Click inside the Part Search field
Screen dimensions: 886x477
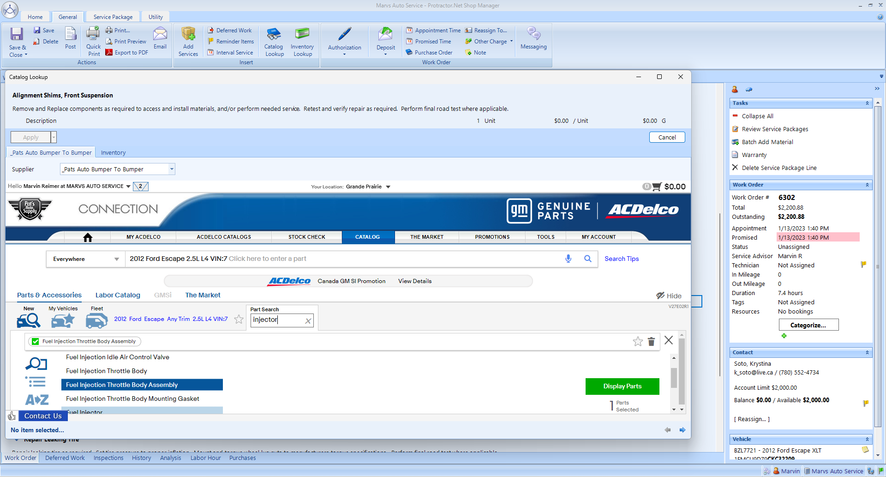(277, 320)
